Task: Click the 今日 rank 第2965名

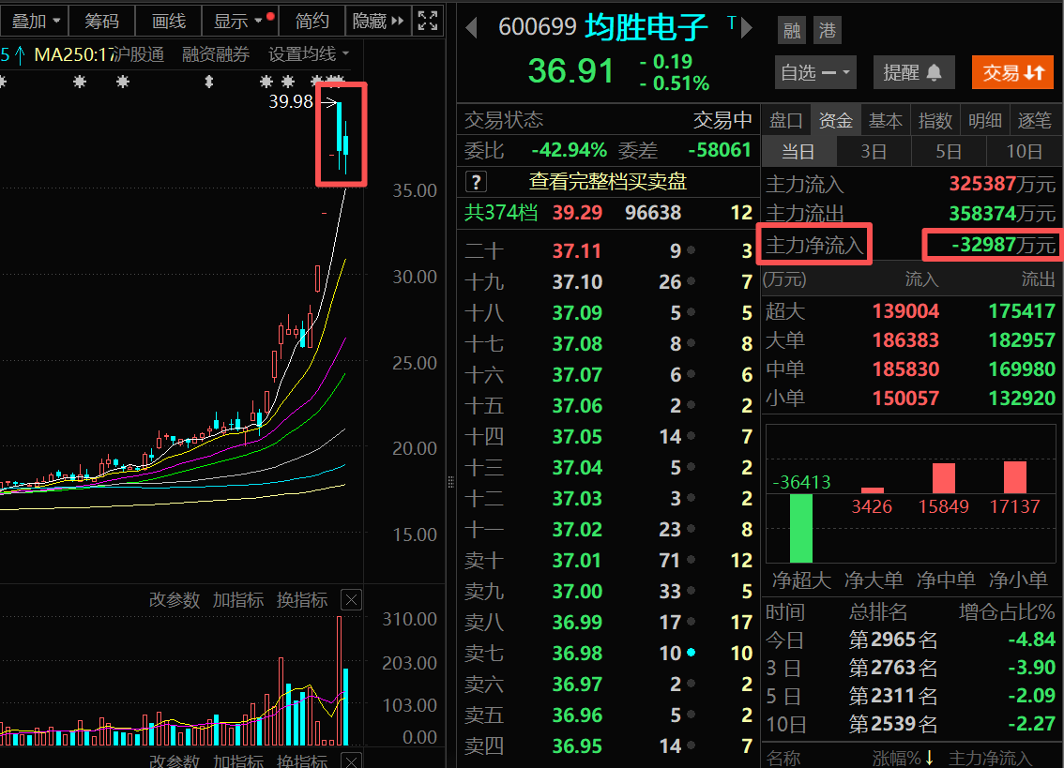Action: tap(893, 640)
